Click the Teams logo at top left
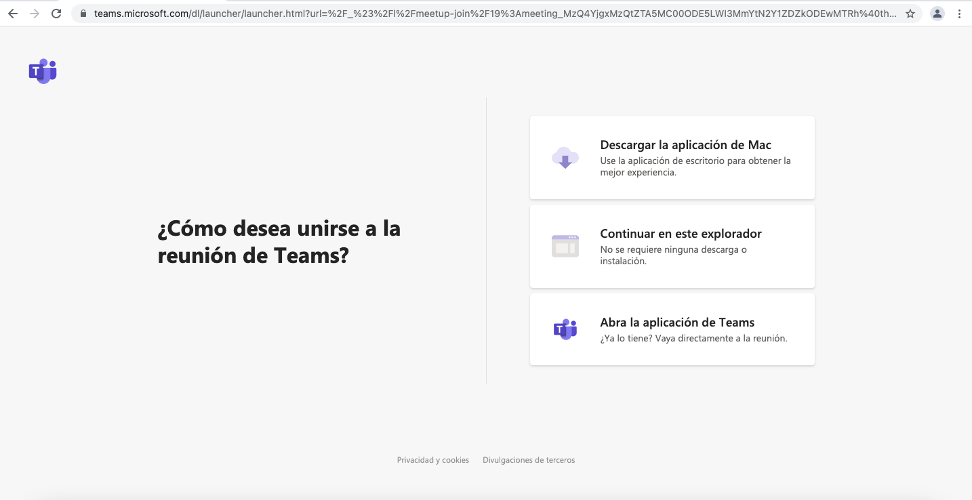This screenshot has width=972, height=500. (43, 71)
